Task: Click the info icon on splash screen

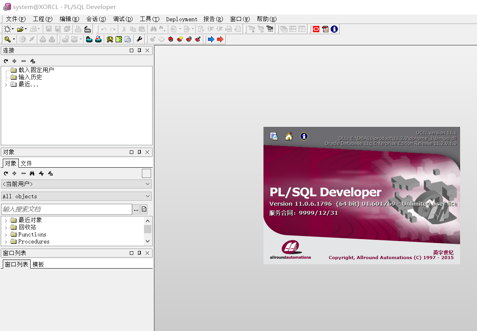Action: point(304,136)
